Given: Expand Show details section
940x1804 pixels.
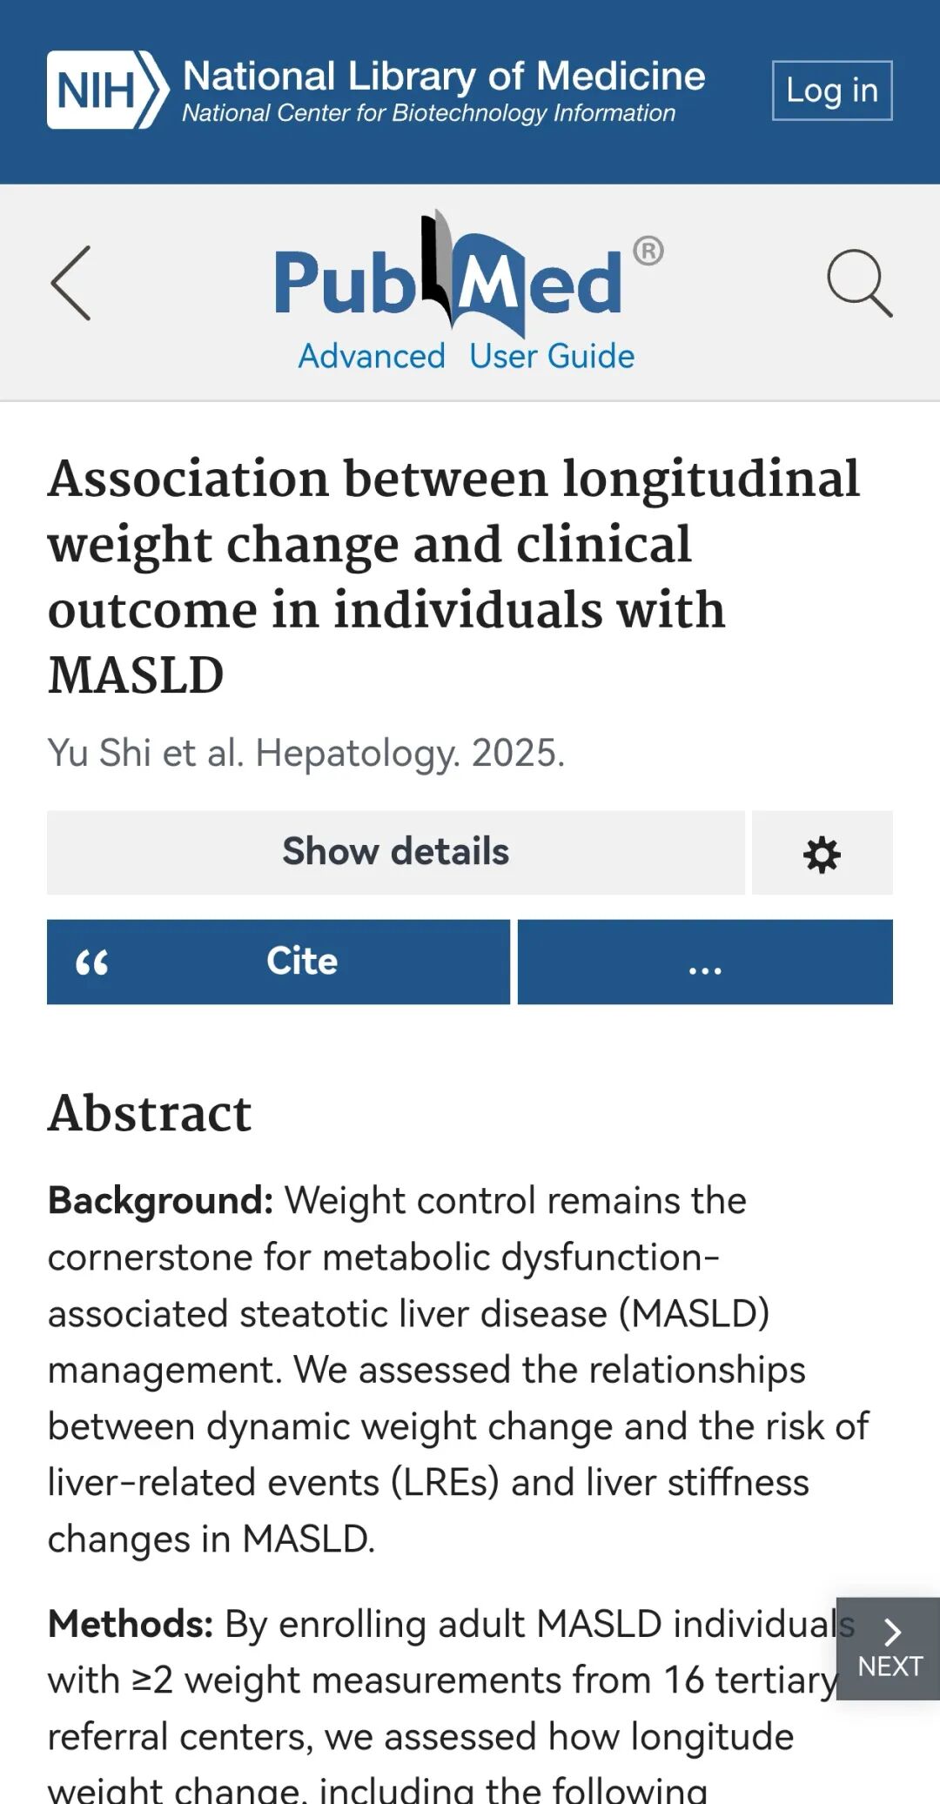Looking at the screenshot, I should pos(395,853).
